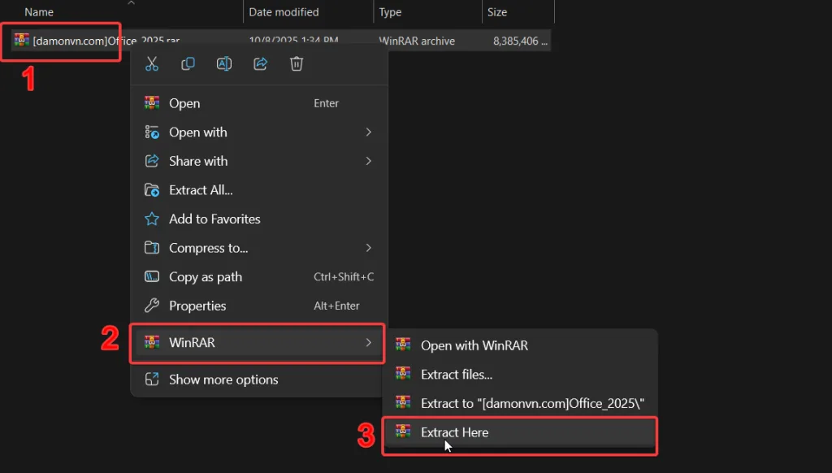Click the Rename icon in context menu
The height and width of the screenshot is (473, 832).
coord(224,64)
